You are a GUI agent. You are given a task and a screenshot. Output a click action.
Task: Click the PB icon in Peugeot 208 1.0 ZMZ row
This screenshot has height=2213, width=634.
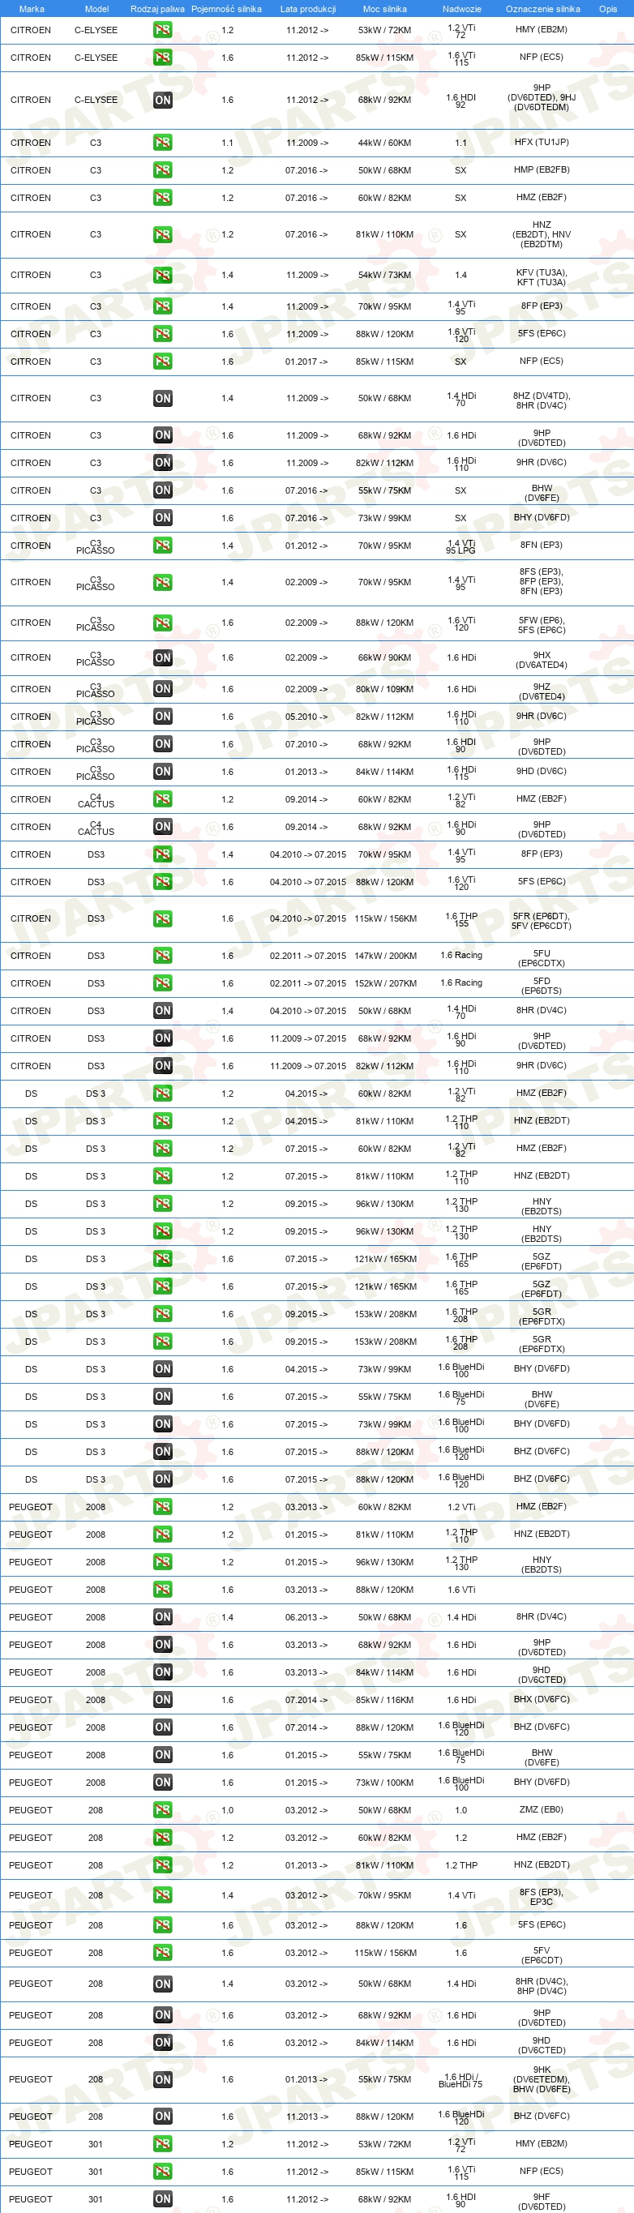[162, 1810]
